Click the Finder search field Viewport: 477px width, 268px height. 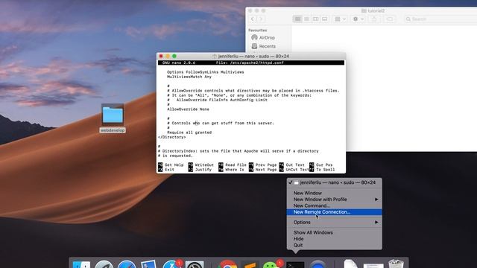[x=440, y=19]
